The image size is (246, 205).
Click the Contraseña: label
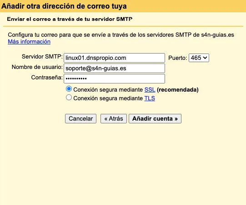click(x=47, y=78)
